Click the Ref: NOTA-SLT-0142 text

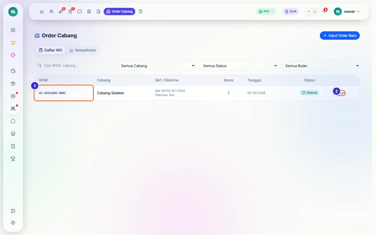pyautogui.click(x=170, y=91)
